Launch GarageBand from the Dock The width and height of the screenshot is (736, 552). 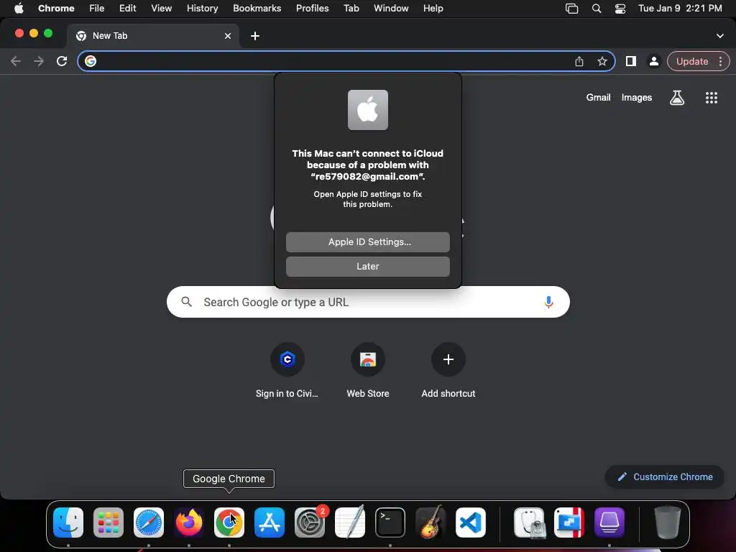point(431,523)
